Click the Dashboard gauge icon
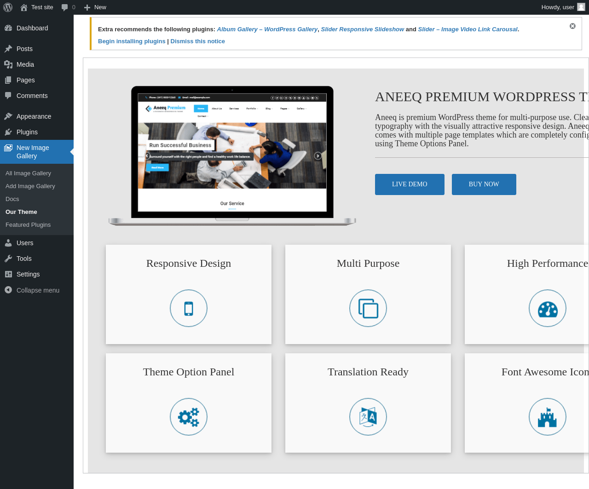This screenshot has width=589, height=489. click(8, 28)
